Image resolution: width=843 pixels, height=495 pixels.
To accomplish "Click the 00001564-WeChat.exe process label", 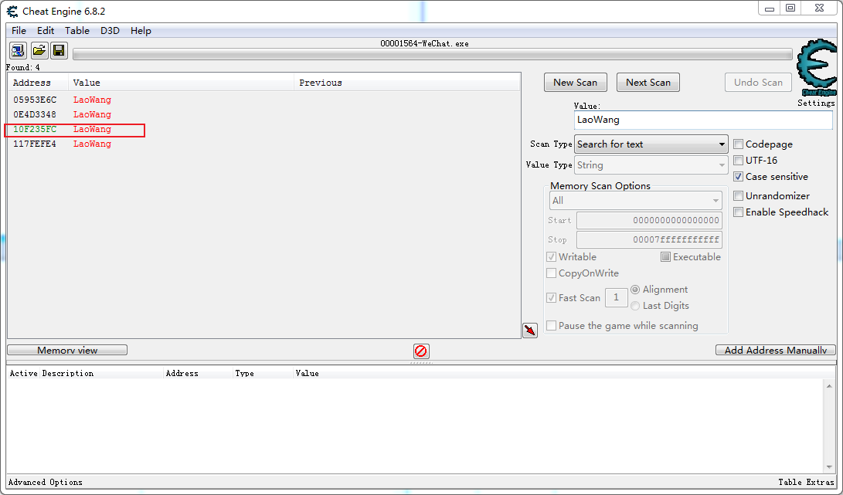I will click(424, 43).
